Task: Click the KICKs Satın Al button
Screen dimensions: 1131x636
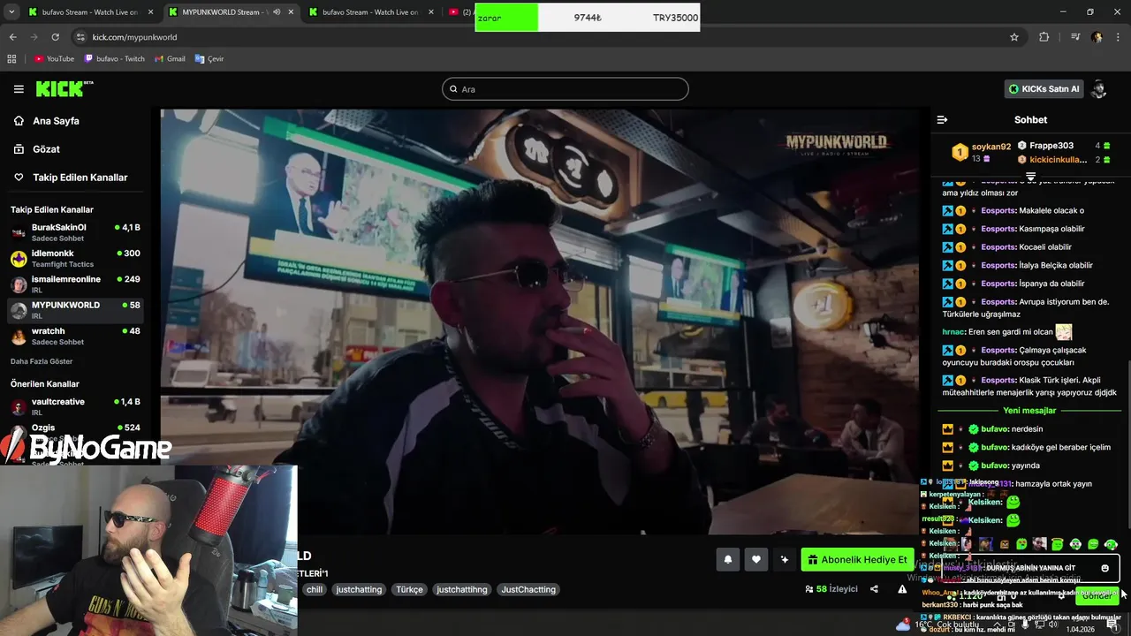Action: (x=1044, y=89)
